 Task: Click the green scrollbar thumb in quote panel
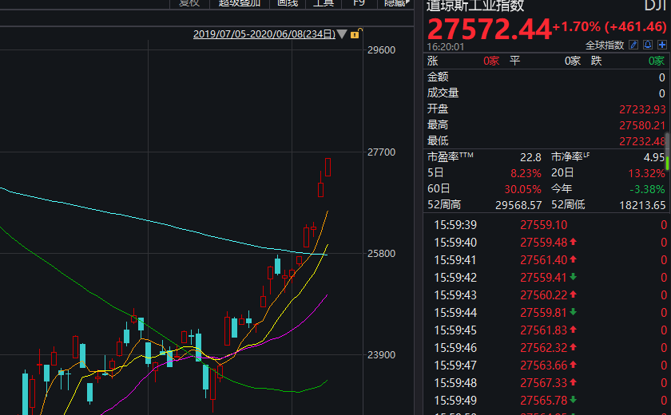667,163
